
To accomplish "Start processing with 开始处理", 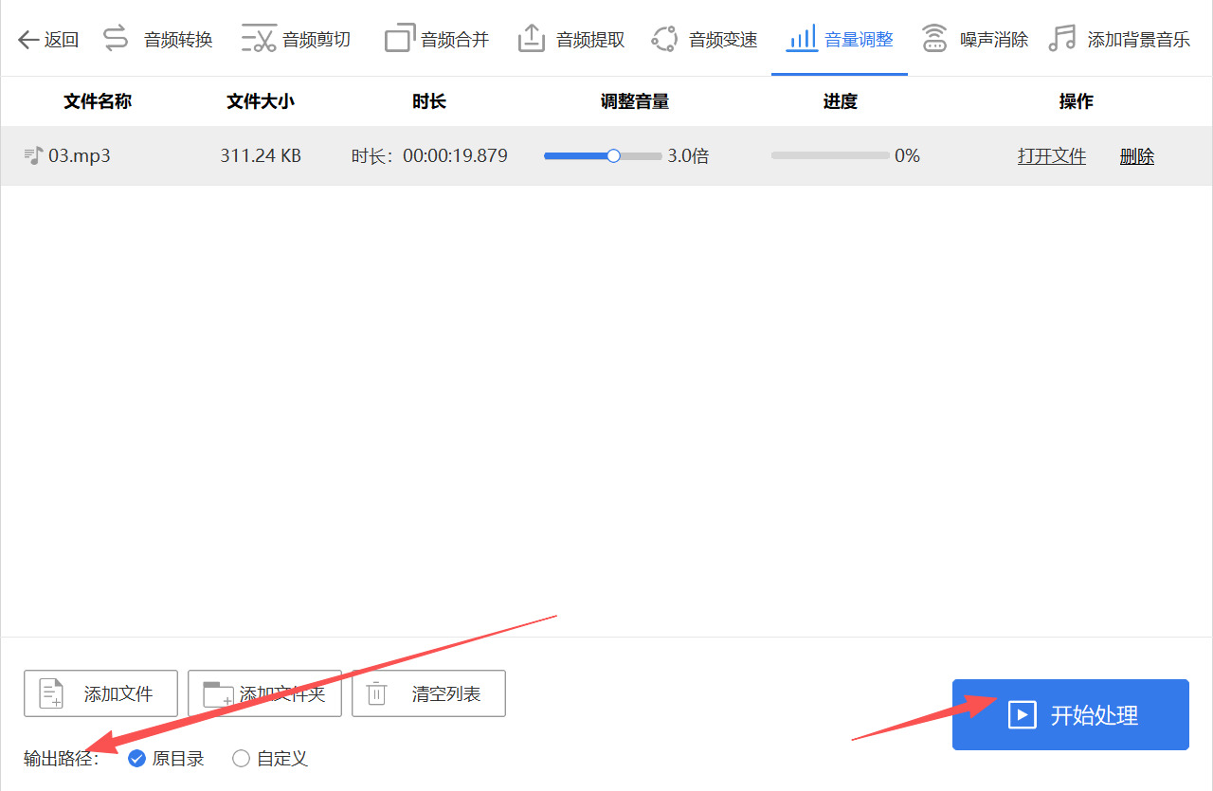I will tap(1071, 714).
